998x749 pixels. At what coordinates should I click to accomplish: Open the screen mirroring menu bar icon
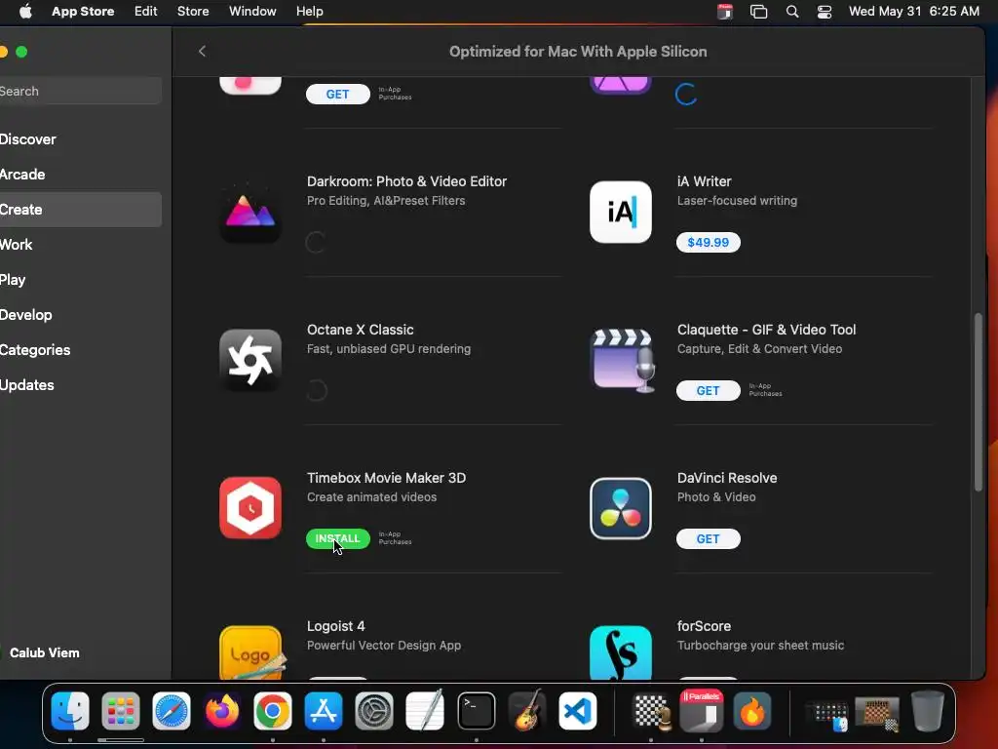coord(758,12)
